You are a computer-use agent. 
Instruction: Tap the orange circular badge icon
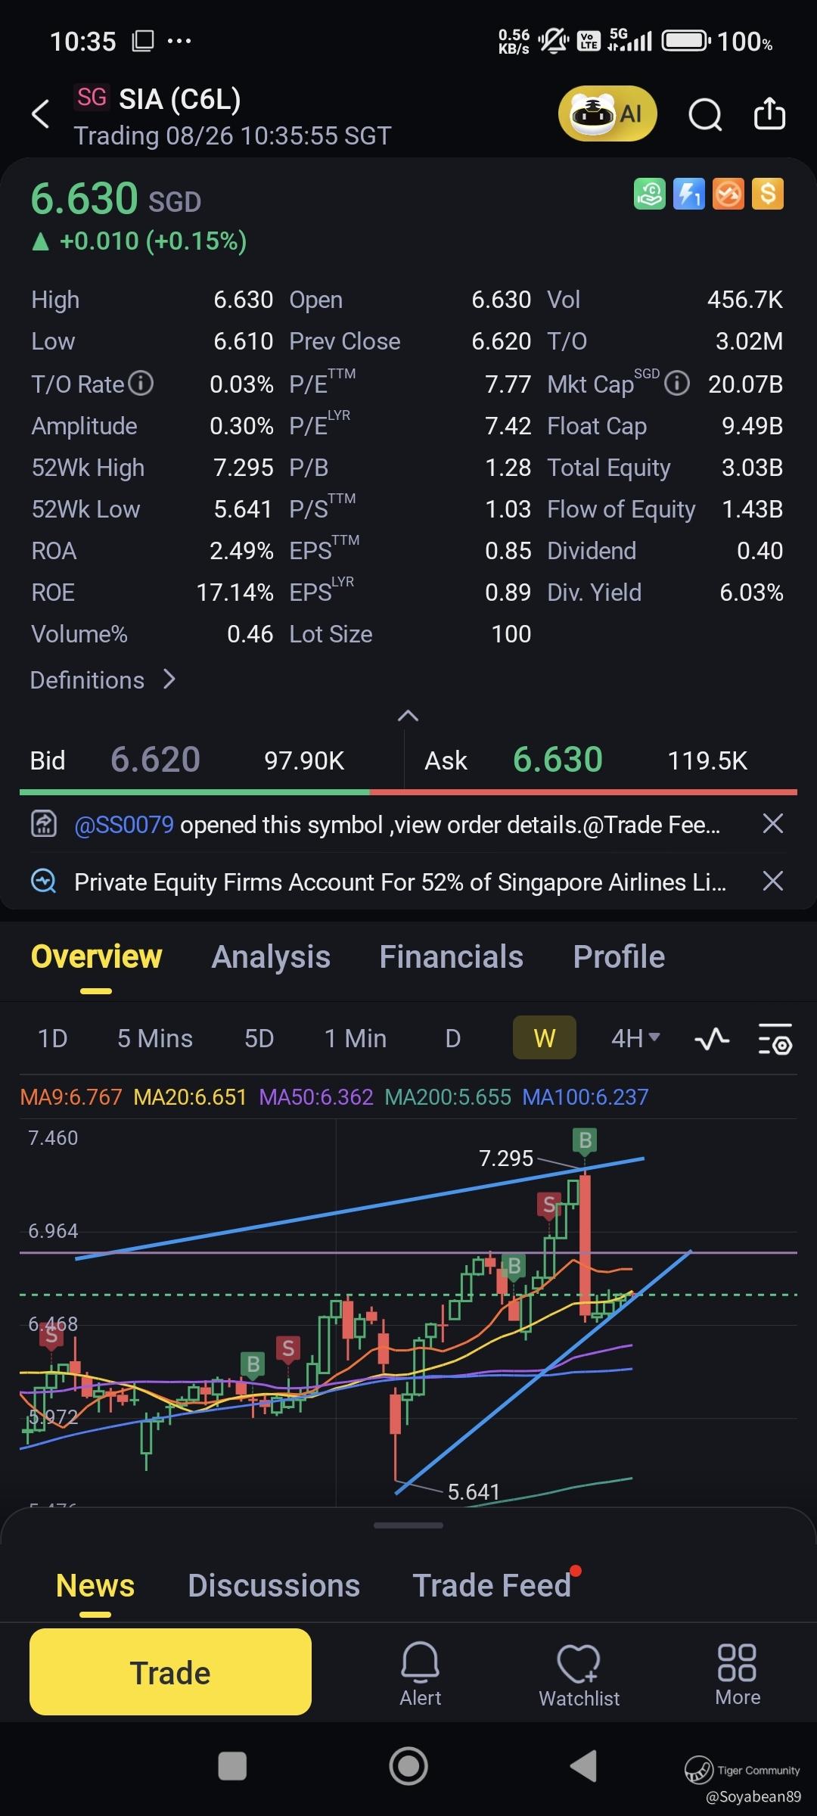(x=728, y=194)
